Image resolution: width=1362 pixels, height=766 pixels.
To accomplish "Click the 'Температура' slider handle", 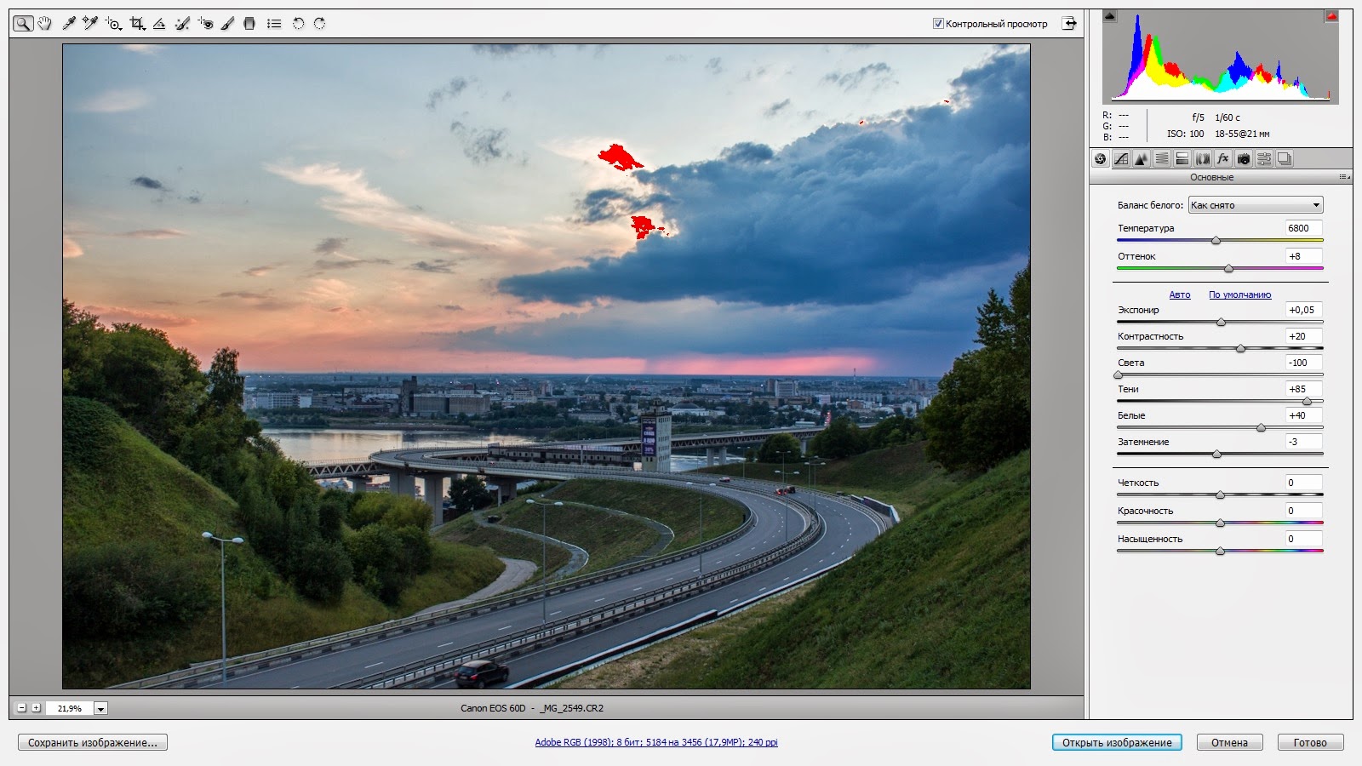I will coord(1216,241).
